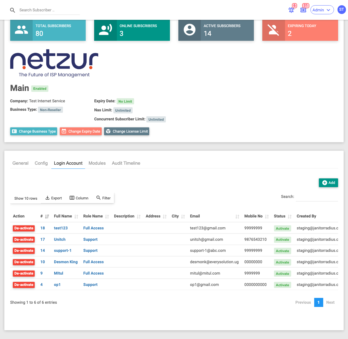Open test123 full name link

point(61,228)
